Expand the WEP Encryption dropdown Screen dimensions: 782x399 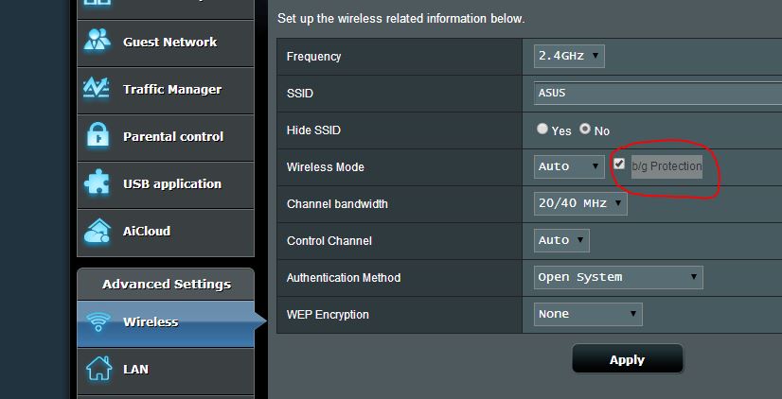tap(588, 314)
